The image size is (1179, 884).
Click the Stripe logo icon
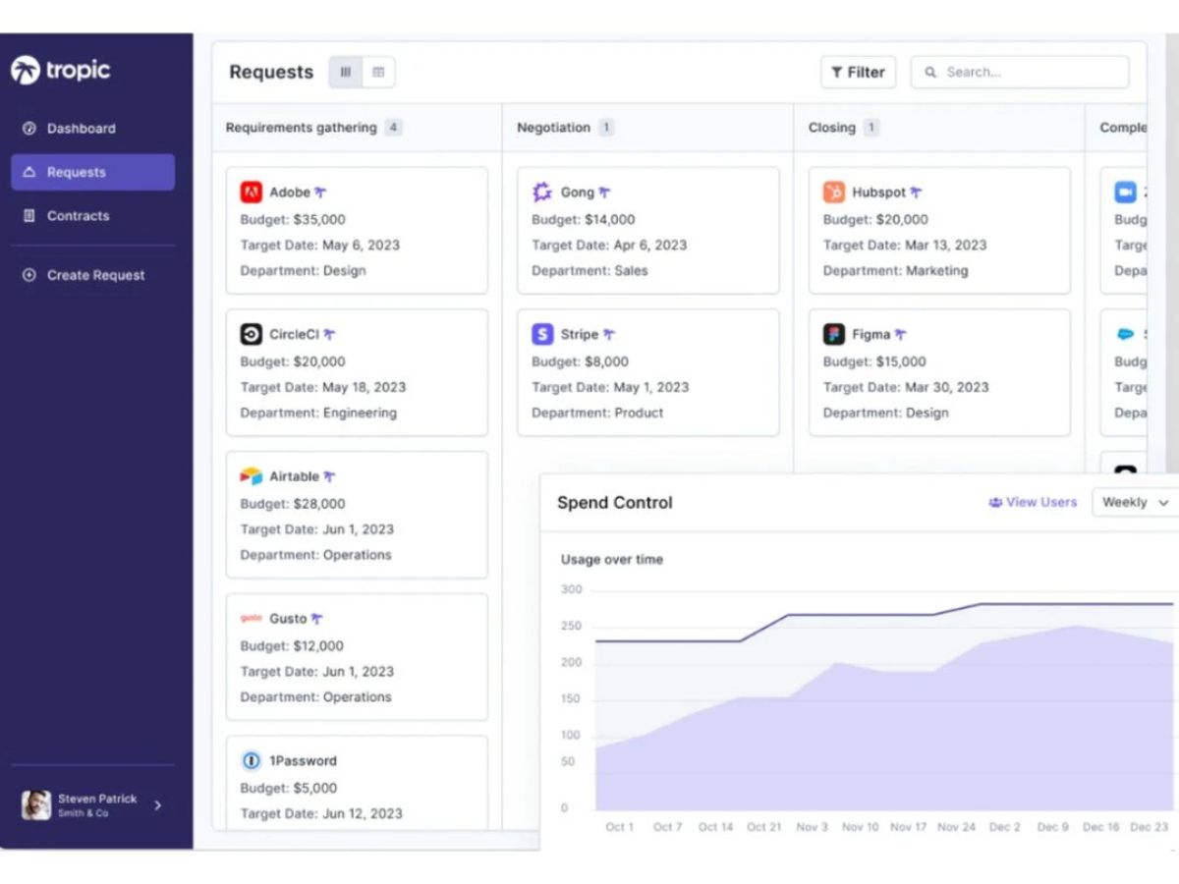coord(542,334)
